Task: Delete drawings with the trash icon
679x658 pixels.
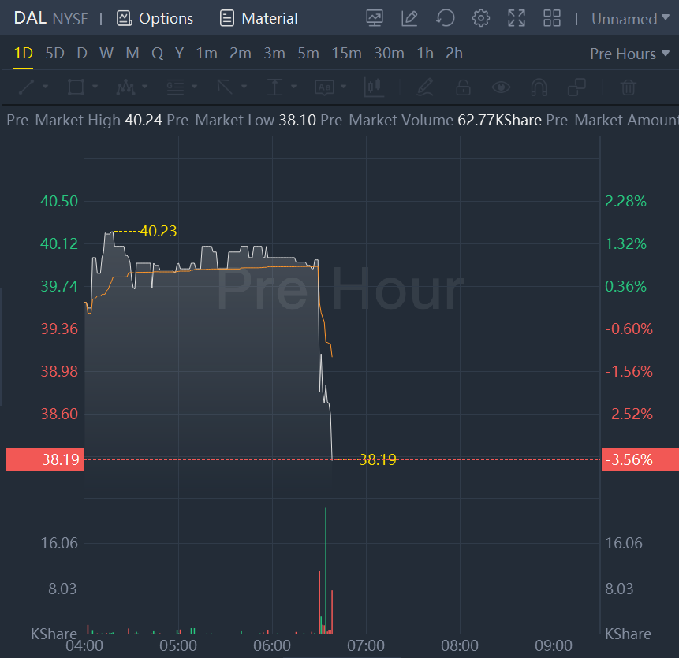Action: point(628,87)
